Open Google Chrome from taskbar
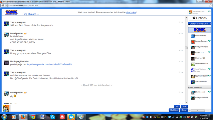Screen dimensions: 213x120 [33, 117]
